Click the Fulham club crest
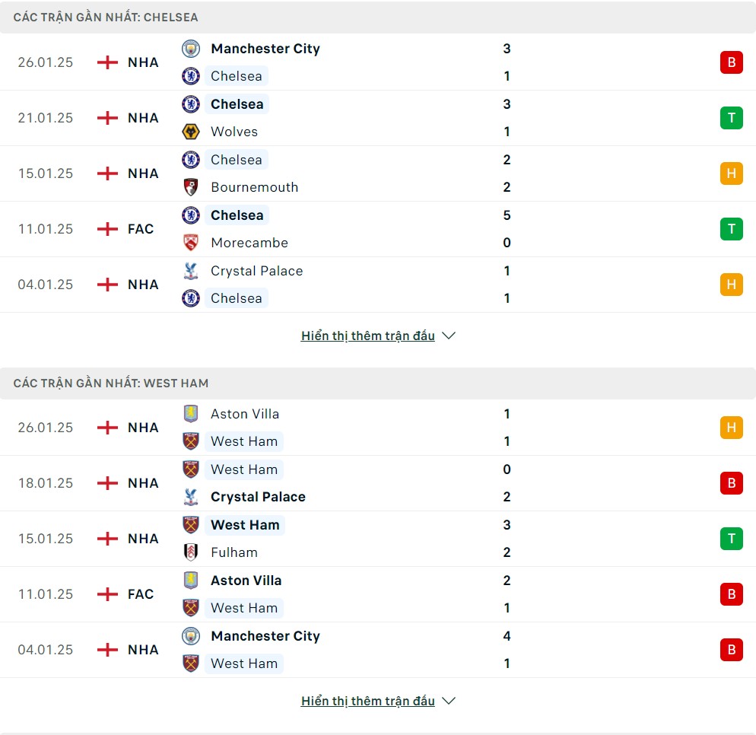This screenshot has height=735, width=756. tap(191, 552)
